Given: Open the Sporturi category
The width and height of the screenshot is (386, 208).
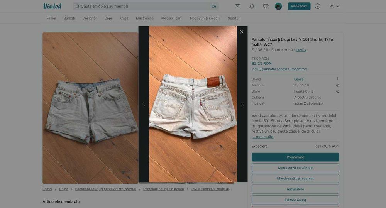Looking at the screenshot, I should tap(234, 18).
